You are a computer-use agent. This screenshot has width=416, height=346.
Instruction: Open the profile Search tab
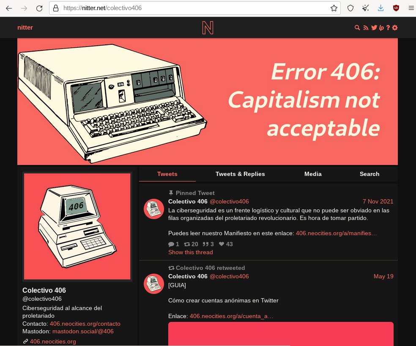tap(369, 174)
